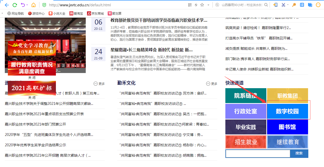Open the 京东商城 bookmark
324x167 pixels.
coord(95,14)
